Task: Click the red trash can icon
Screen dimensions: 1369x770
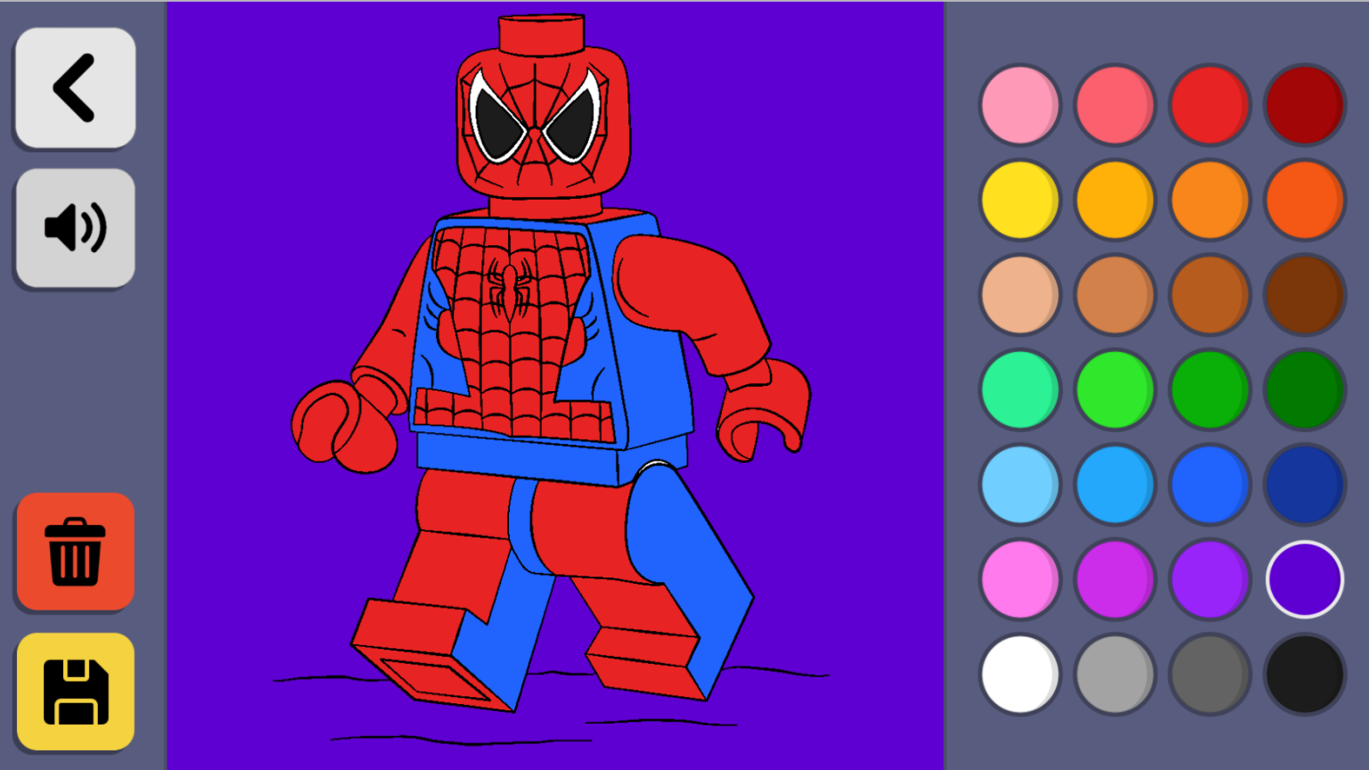Action: pos(76,552)
